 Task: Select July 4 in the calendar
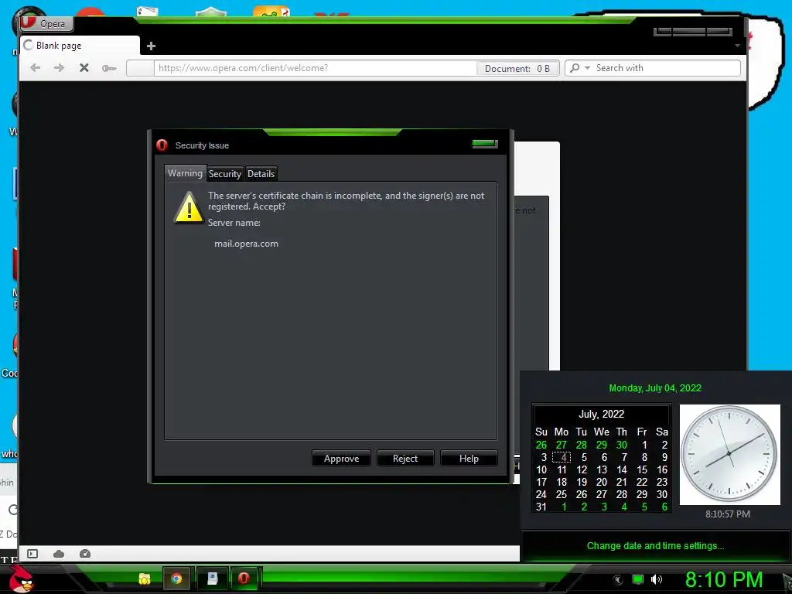coord(562,458)
